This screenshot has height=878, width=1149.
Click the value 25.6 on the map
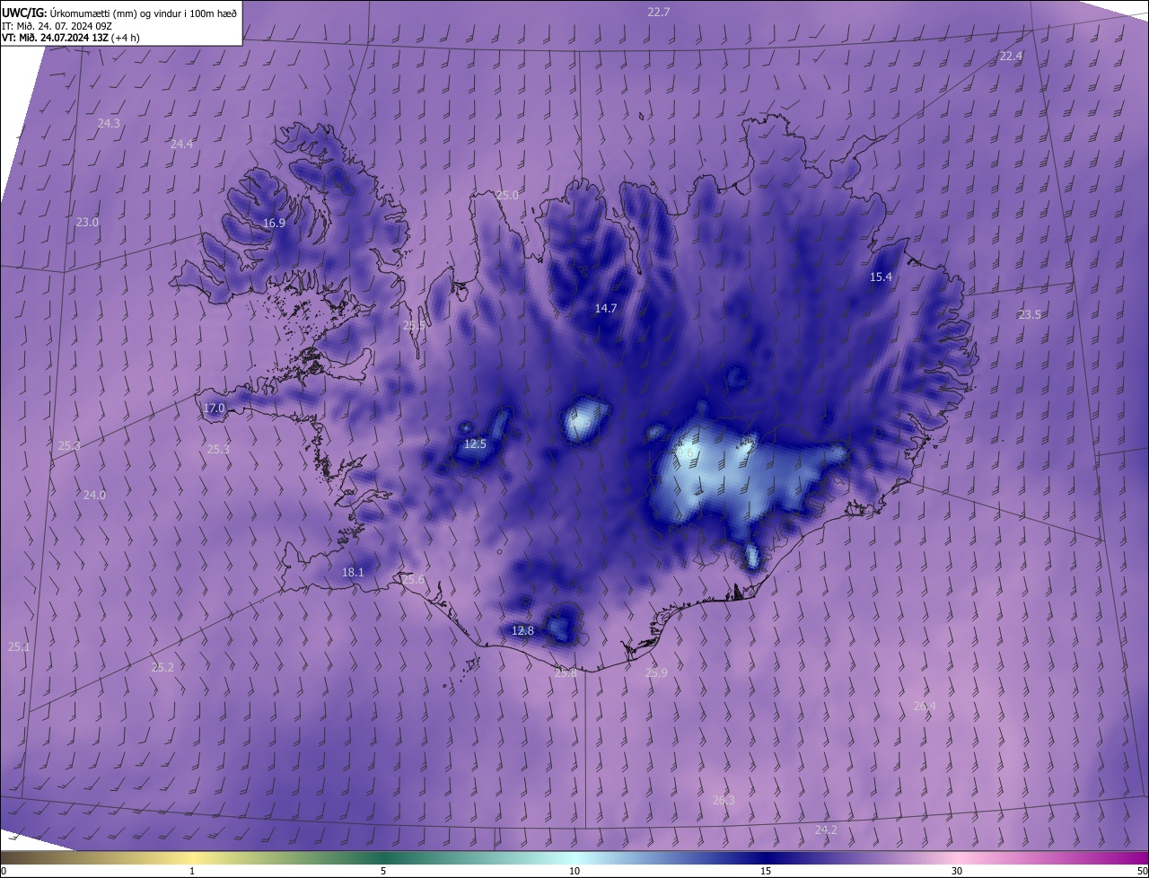(x=413, y=580)
